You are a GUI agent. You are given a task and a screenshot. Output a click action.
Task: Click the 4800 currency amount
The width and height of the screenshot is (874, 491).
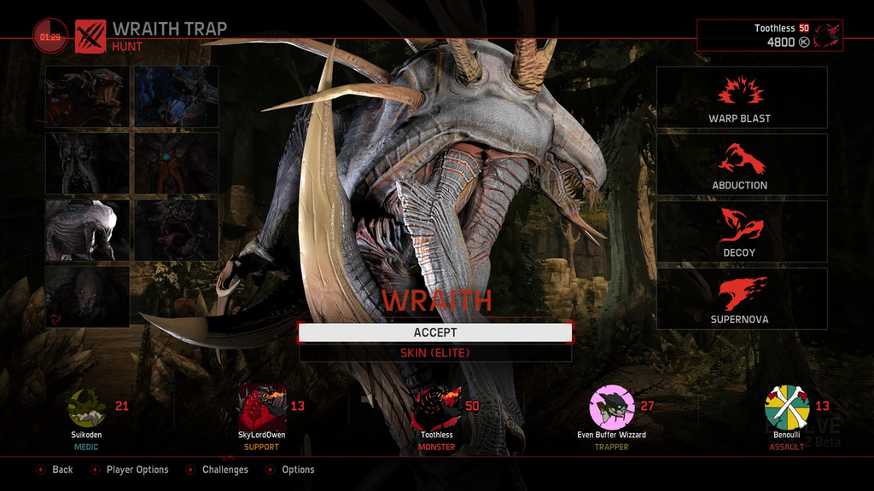tap(781, 43)
